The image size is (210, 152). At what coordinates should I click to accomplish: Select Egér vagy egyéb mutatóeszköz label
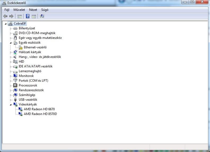pos(40,38)
